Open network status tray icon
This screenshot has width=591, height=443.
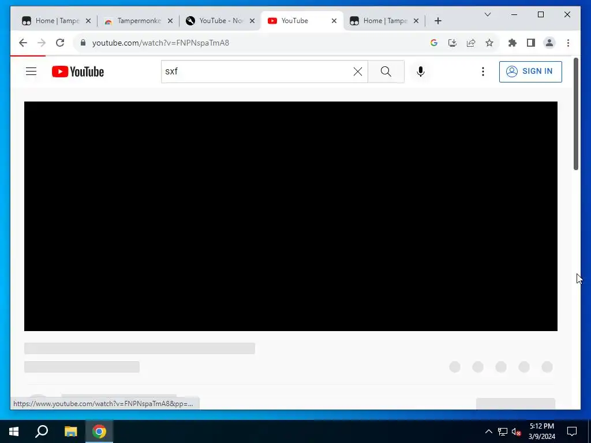pyautogui.click(x=503, y=431)
